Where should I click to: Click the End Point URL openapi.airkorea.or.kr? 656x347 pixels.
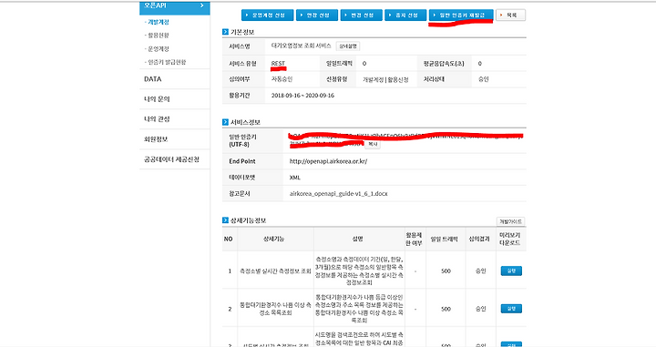coord(328,161)
